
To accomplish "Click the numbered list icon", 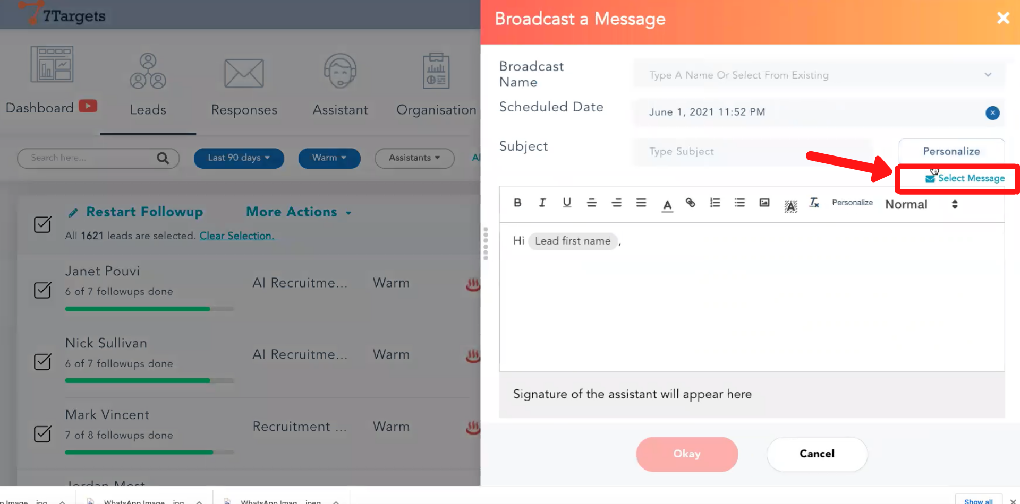I will [x=715, y=203].
